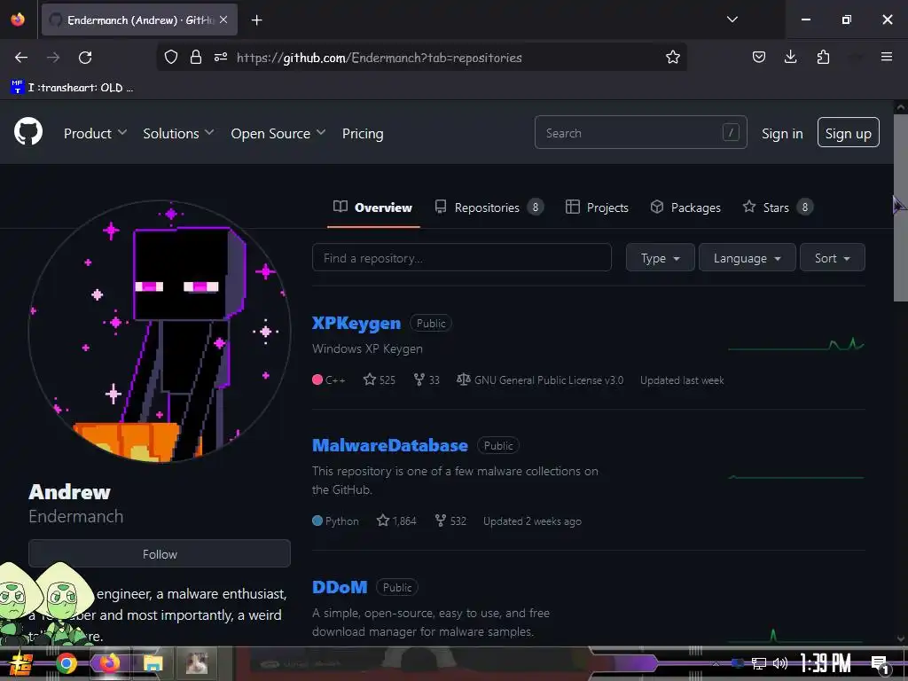Open Firefox hamburger application menu

pos(886,57)
